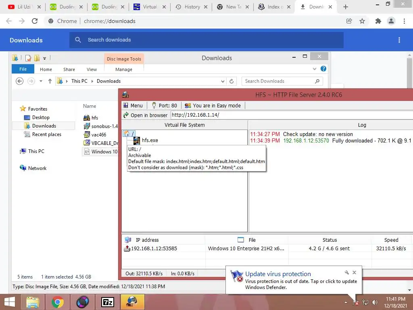Viewport: 413px width, 310px height.
Task: Click the Explorer quick access Properties icon
Action: pos(28,58)
